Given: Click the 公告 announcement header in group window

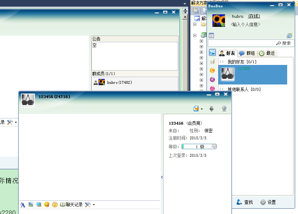Looking at the screenshot, I should click(x=135, y=39).
